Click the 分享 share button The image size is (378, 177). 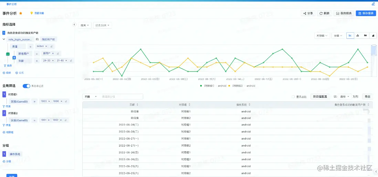coord(308,13)
